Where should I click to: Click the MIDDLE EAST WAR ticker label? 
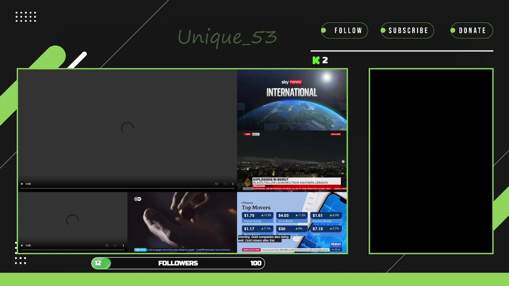click(x=251, y=250)
